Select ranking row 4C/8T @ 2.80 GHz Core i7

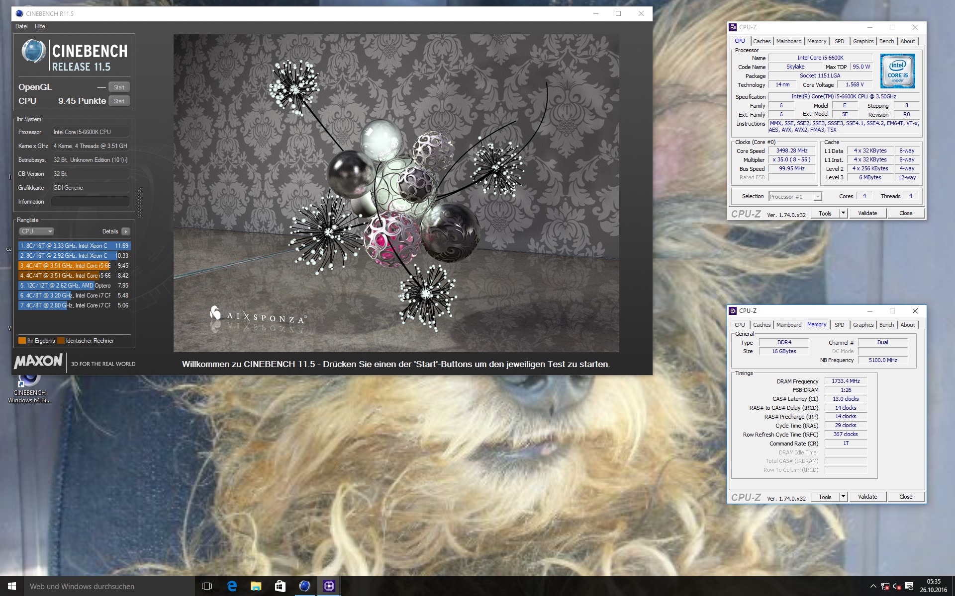74,305
